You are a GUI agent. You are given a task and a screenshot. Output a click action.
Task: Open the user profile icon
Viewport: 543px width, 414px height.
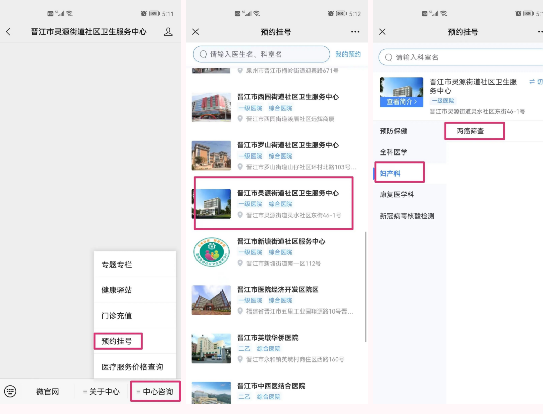click(x=168, y=32)
